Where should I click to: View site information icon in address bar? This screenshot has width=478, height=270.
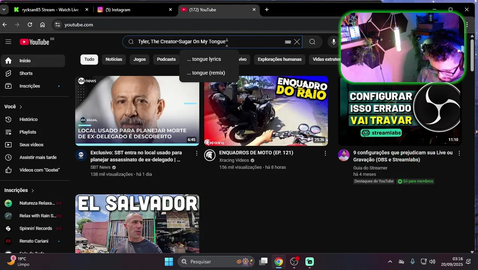57,25
